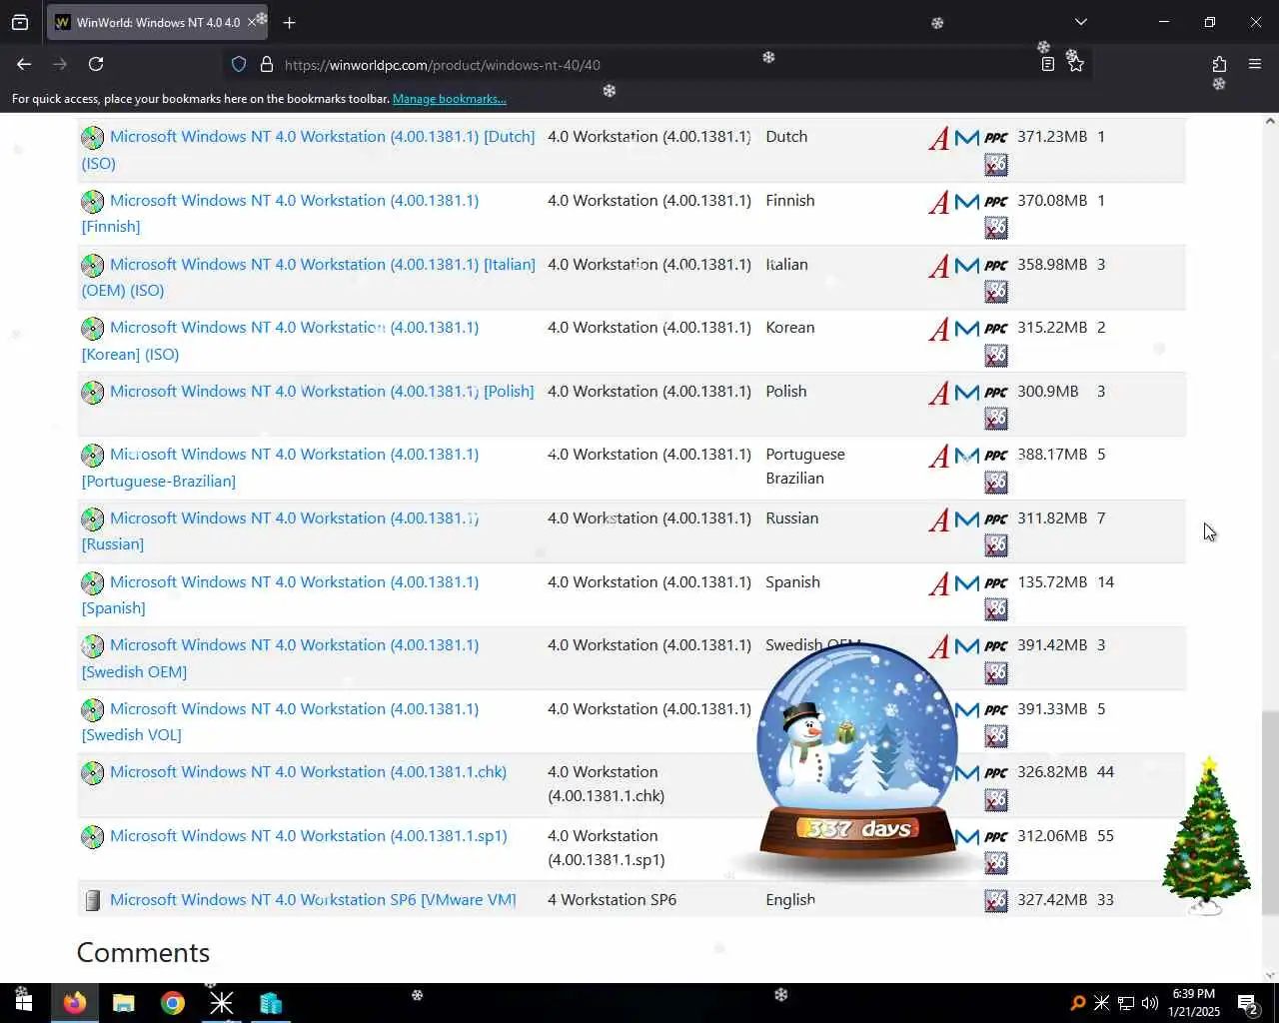
Task: Open the Korean ISO Workstation link
Action: pos(280,341)
